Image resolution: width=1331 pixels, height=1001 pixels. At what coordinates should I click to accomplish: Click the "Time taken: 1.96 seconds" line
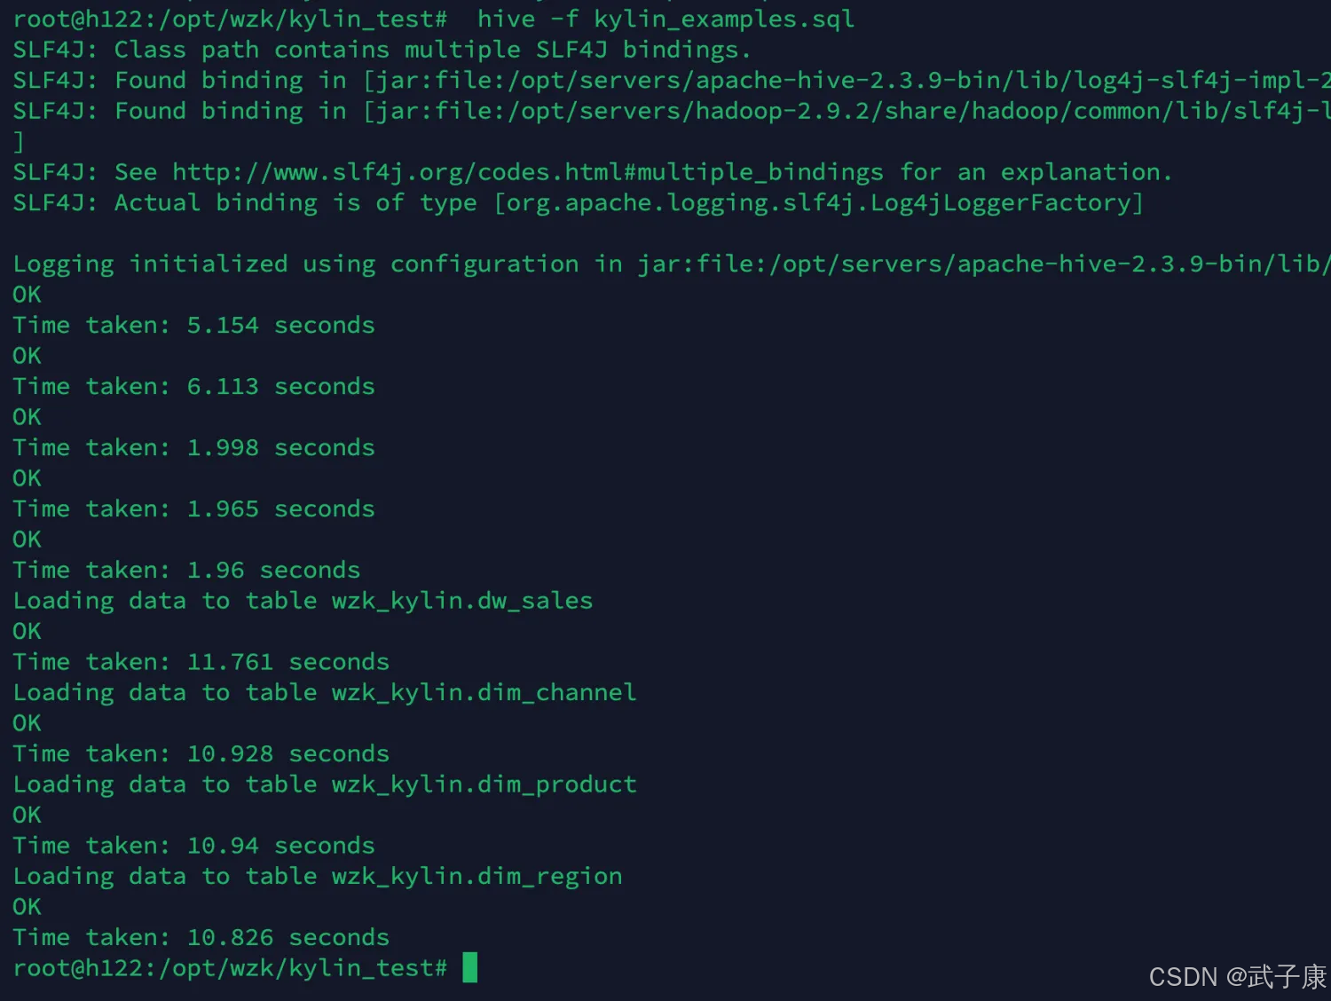tap(186, 570)
